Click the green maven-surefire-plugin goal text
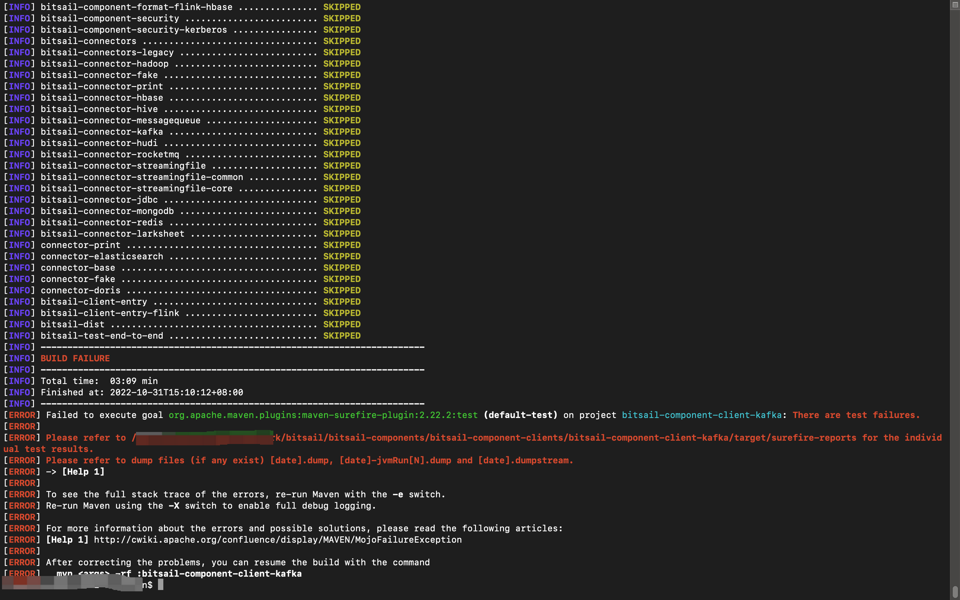 pos(323,415)
